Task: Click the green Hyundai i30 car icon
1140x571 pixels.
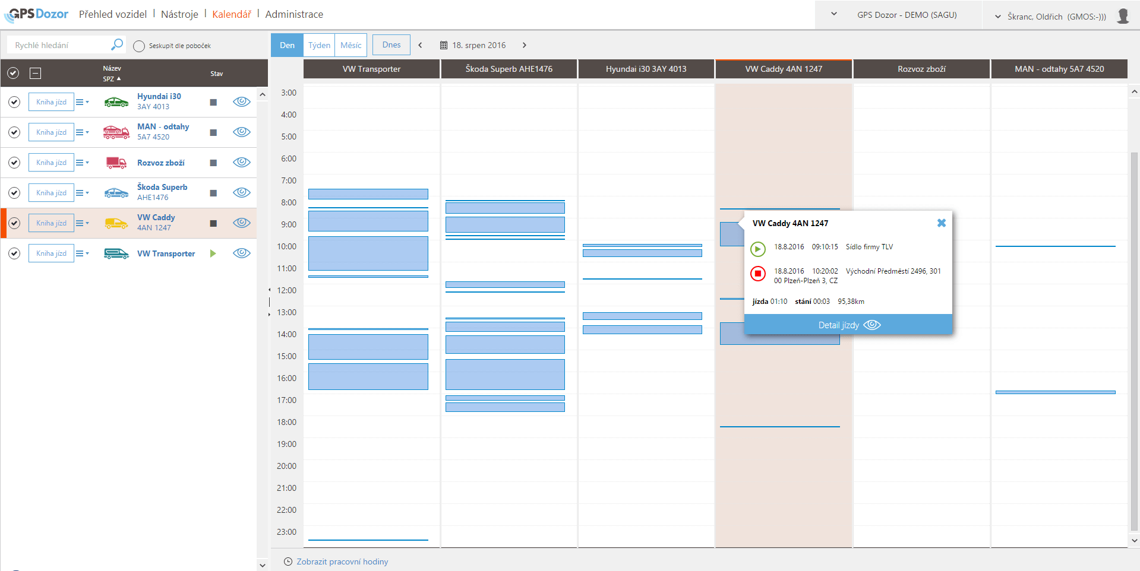Action: click(x=116, y=102)
